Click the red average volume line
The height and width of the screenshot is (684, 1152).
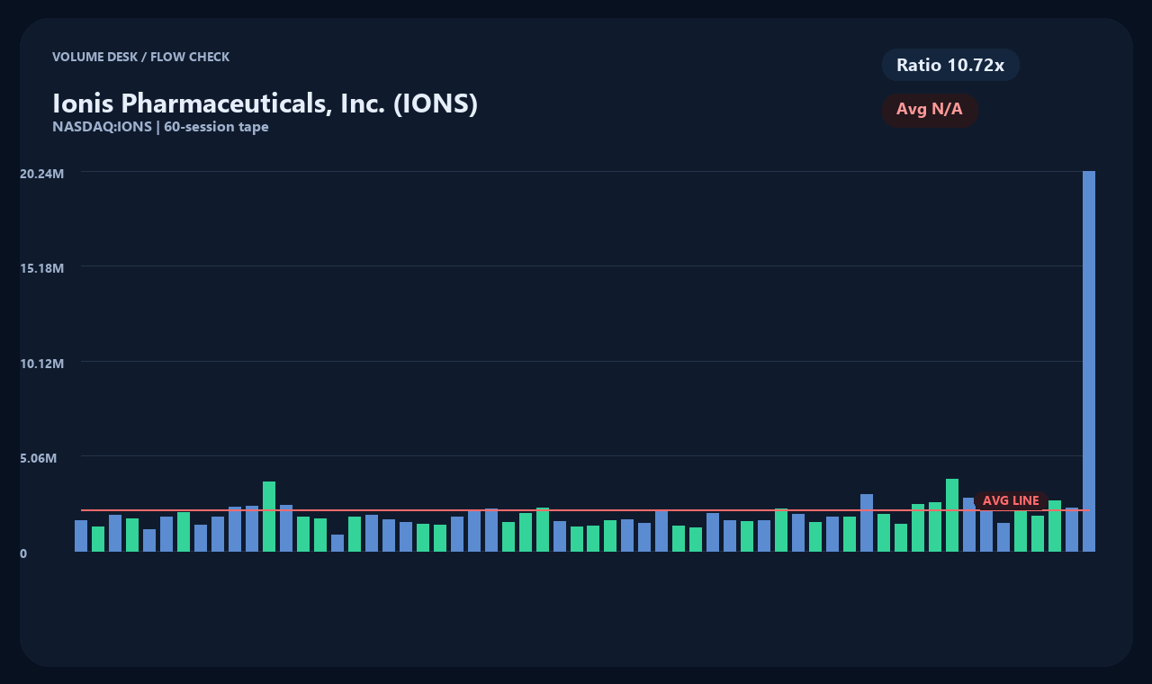click(585, 510)
